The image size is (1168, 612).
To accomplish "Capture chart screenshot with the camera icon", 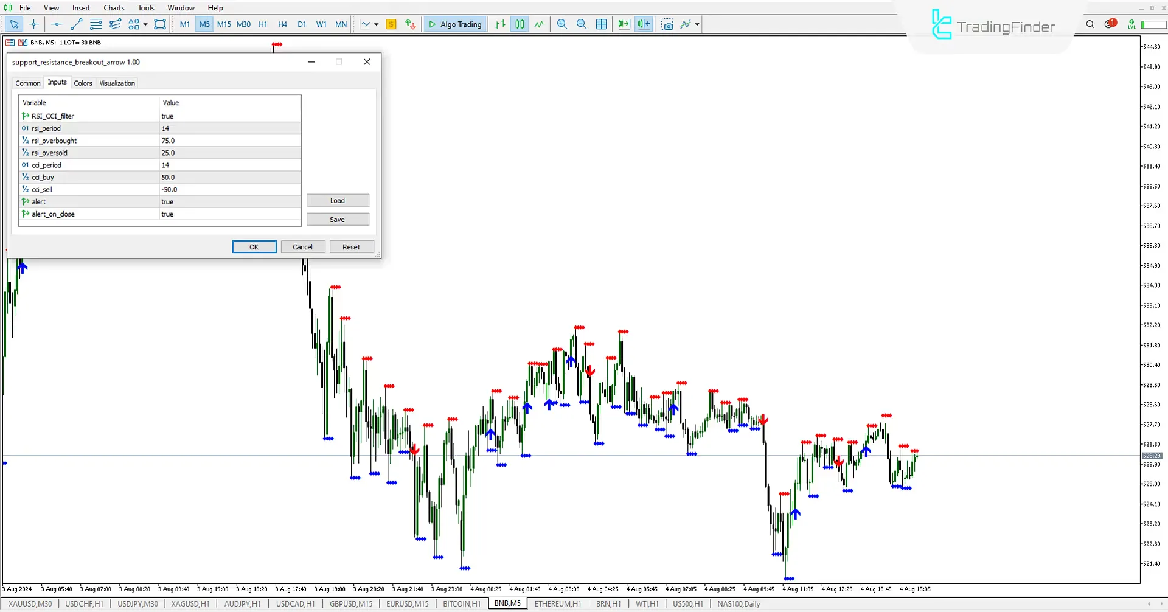I will click(667, 24).
